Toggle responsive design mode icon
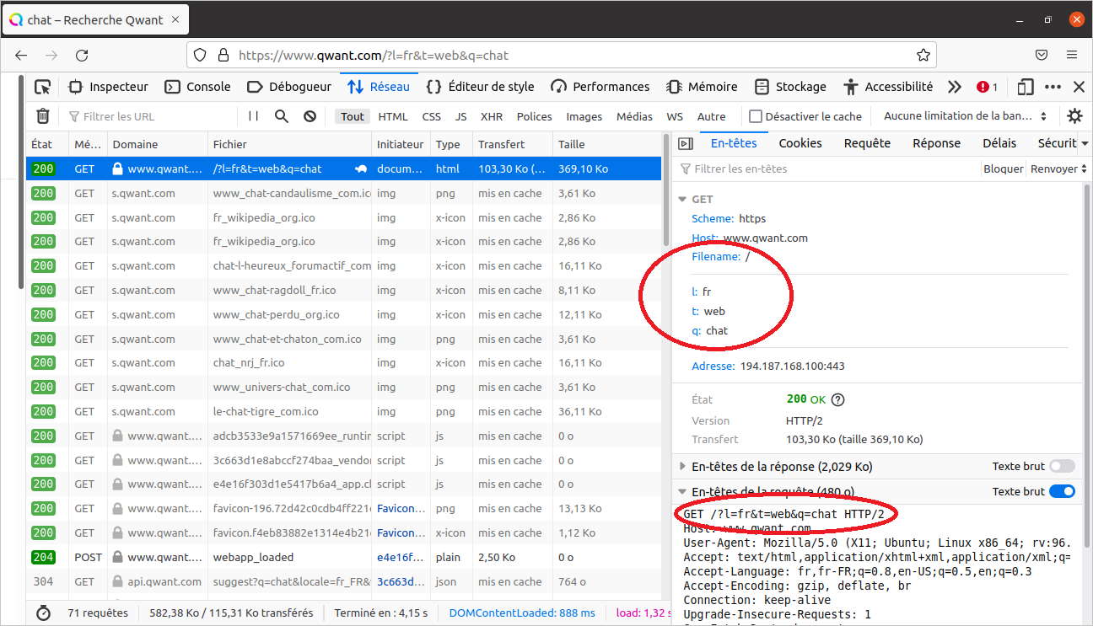1093x626 pixels. [1026, 87]
